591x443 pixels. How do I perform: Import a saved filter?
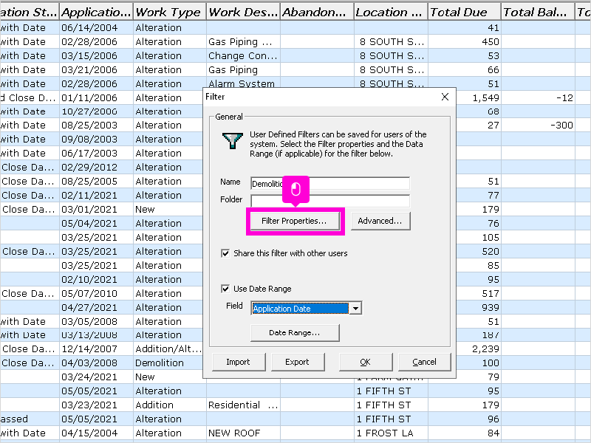click(x=239, y=362)
